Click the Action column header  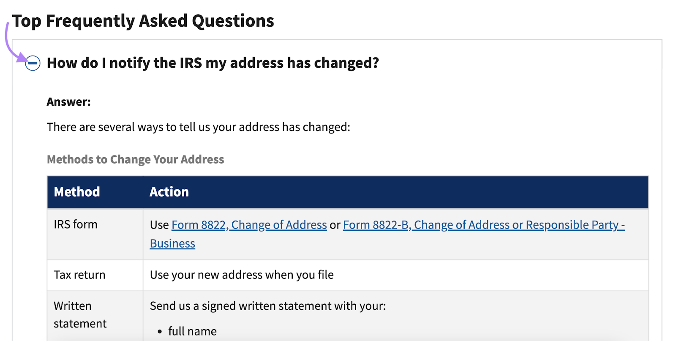(169, 192)
